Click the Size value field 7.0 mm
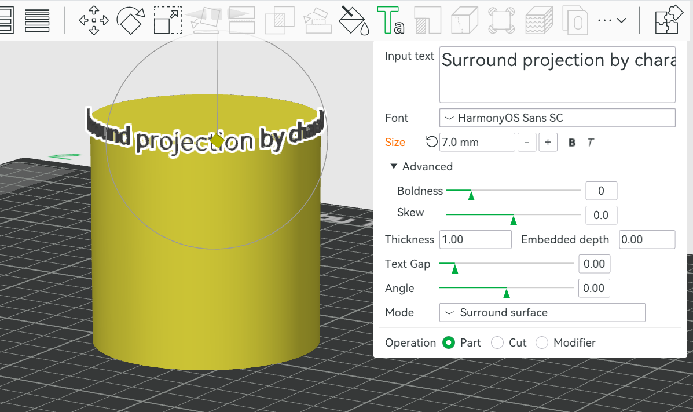 [477, 142]
